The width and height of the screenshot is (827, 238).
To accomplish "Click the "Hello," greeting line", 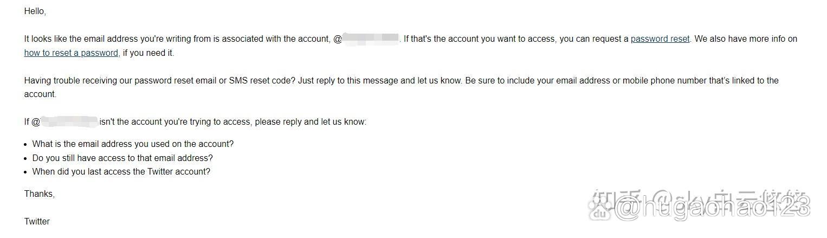I will click(35, 11).
